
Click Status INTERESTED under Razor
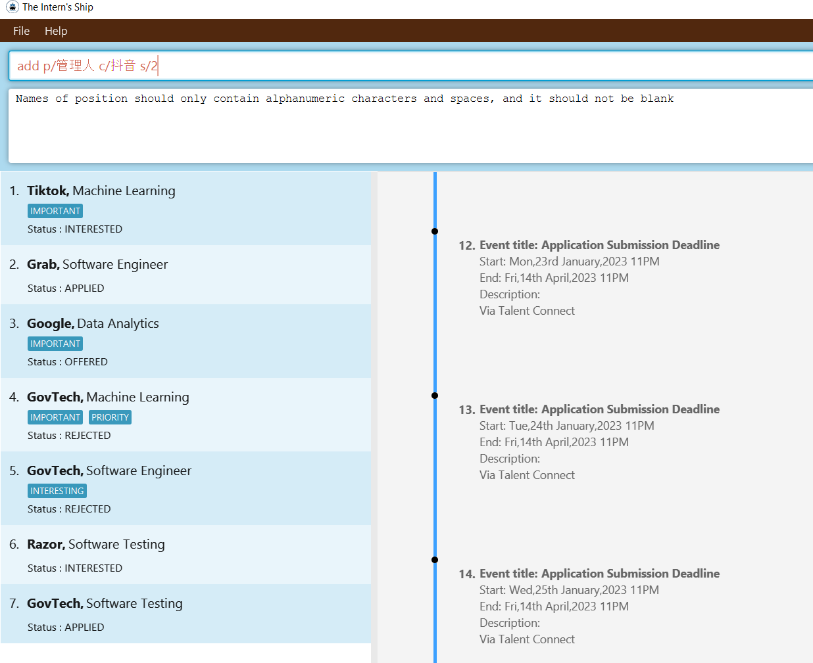75,568
